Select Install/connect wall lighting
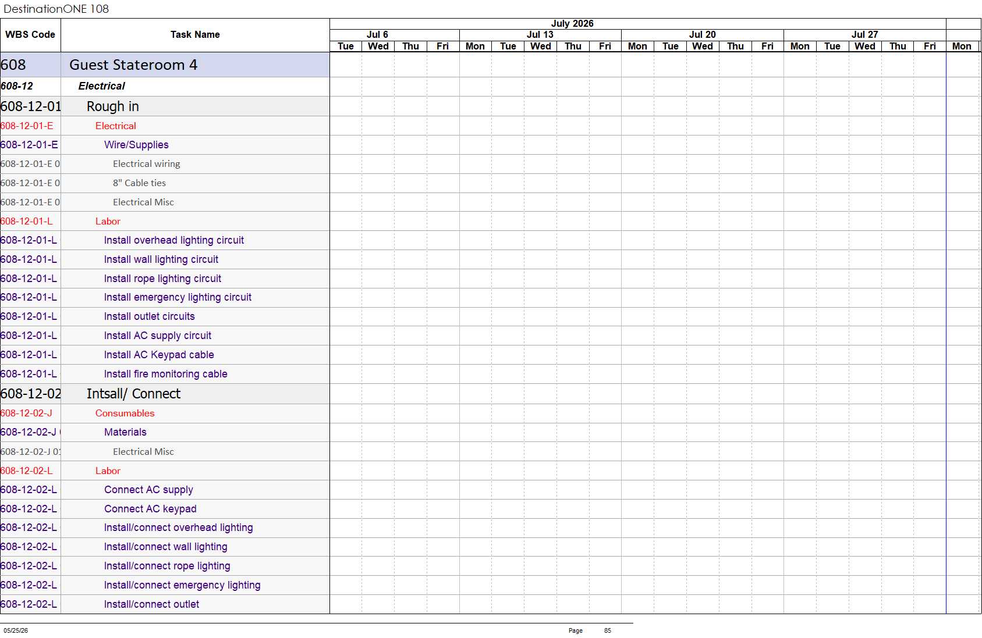 [165, 547]
